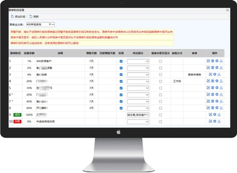Image resolution: width=237 pixels, height=173 pixels.
Task: Uncheck the 启用 checkbox for row 8
Action: point(121,108)
